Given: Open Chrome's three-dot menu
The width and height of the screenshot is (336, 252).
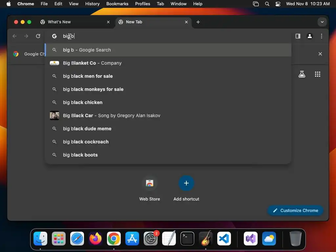Looking at the screenshot, I should click(x=322, y=36).
